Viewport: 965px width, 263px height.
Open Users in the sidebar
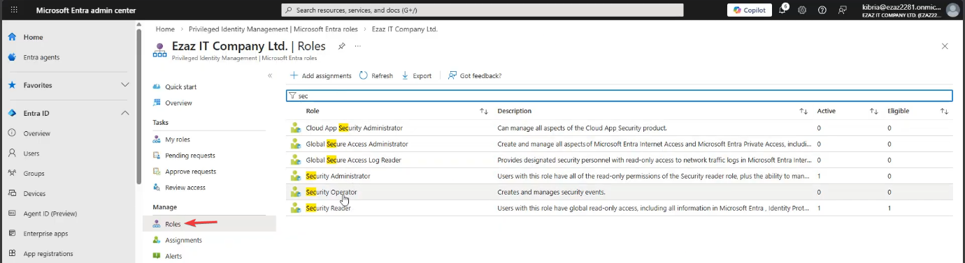(x=31, y=153)
